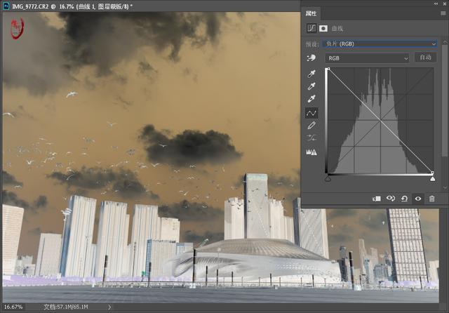Image resolution: width=449 pixels, height=313 pixels.
Task: Open the preset dropdown showing 负片 (RGB)
Action: 380,44
